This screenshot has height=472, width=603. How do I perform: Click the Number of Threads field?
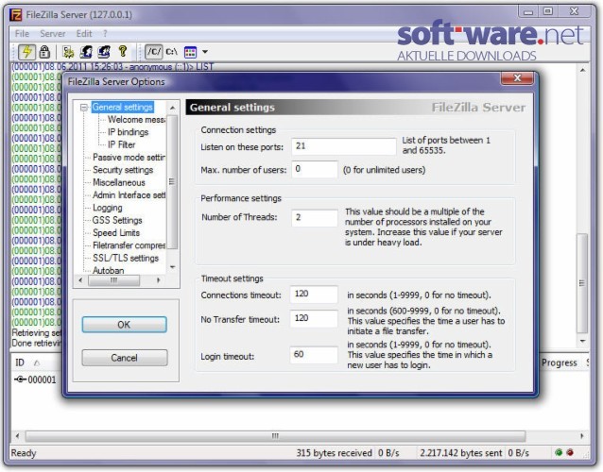pyautogui.click(x=314, y=218)
